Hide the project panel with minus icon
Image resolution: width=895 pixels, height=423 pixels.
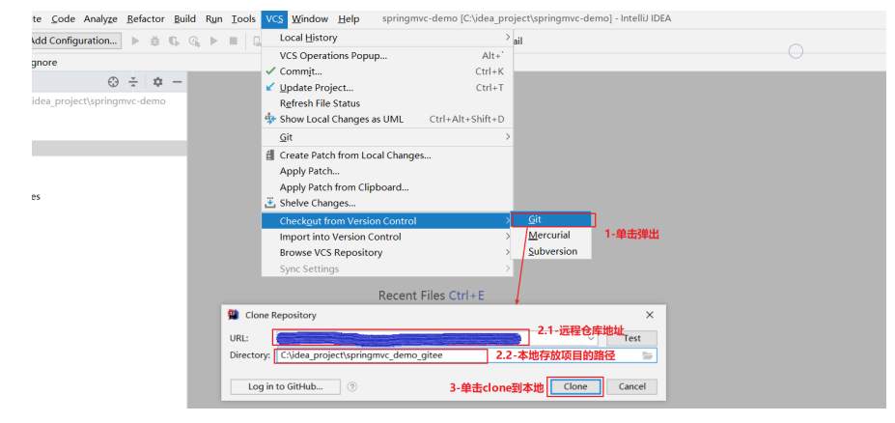pos(177,82)
